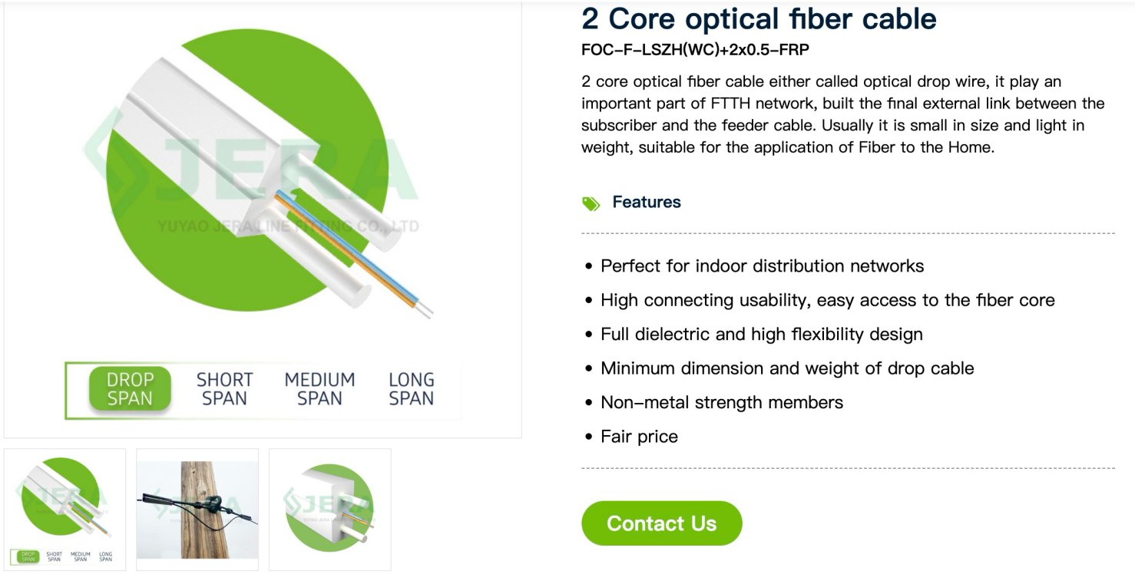The height and width of the screenshot is (574, 1135).
Task: Click the Features section heading
Action: coord(646,203)
